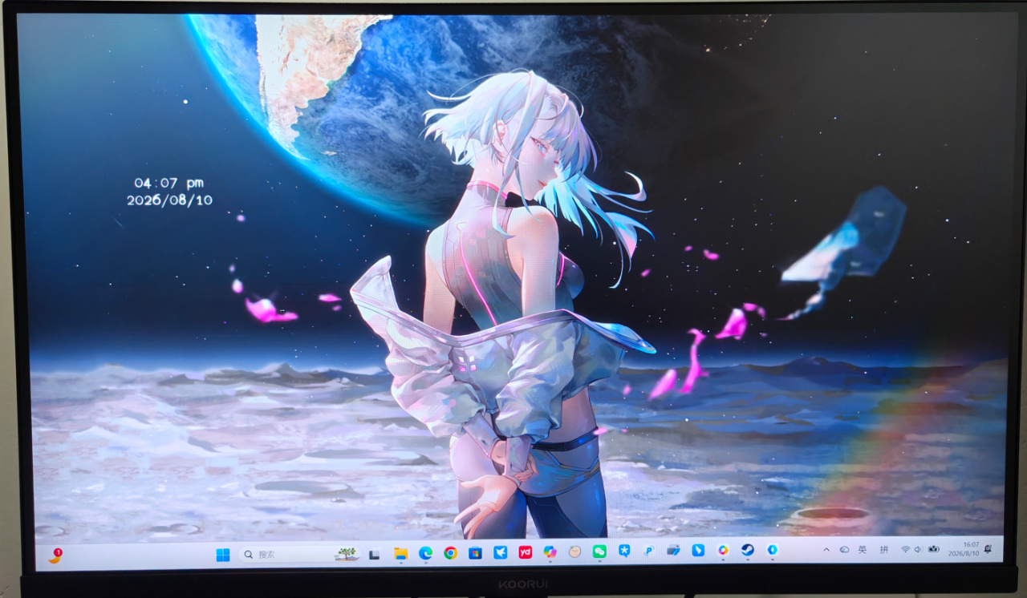Open the multicolor ring app icon
The image size is (1027, 598).
tap(723, 550)
